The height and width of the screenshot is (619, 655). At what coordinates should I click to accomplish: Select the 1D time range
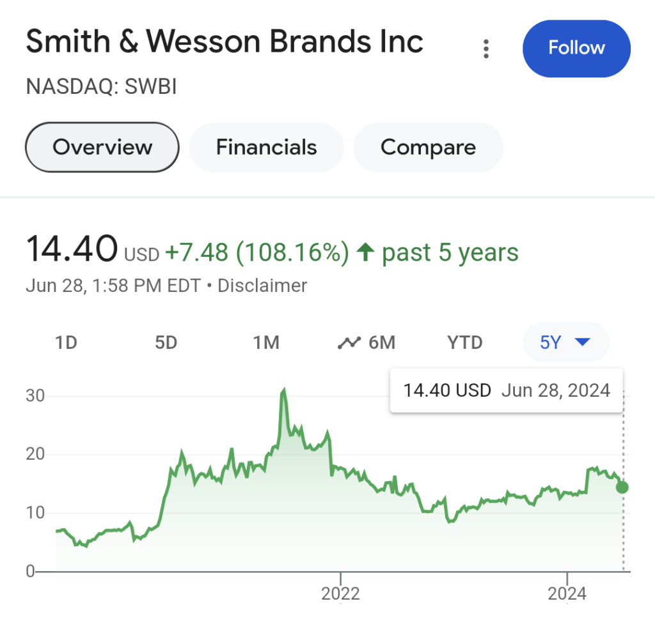click(x=66, y=342)
